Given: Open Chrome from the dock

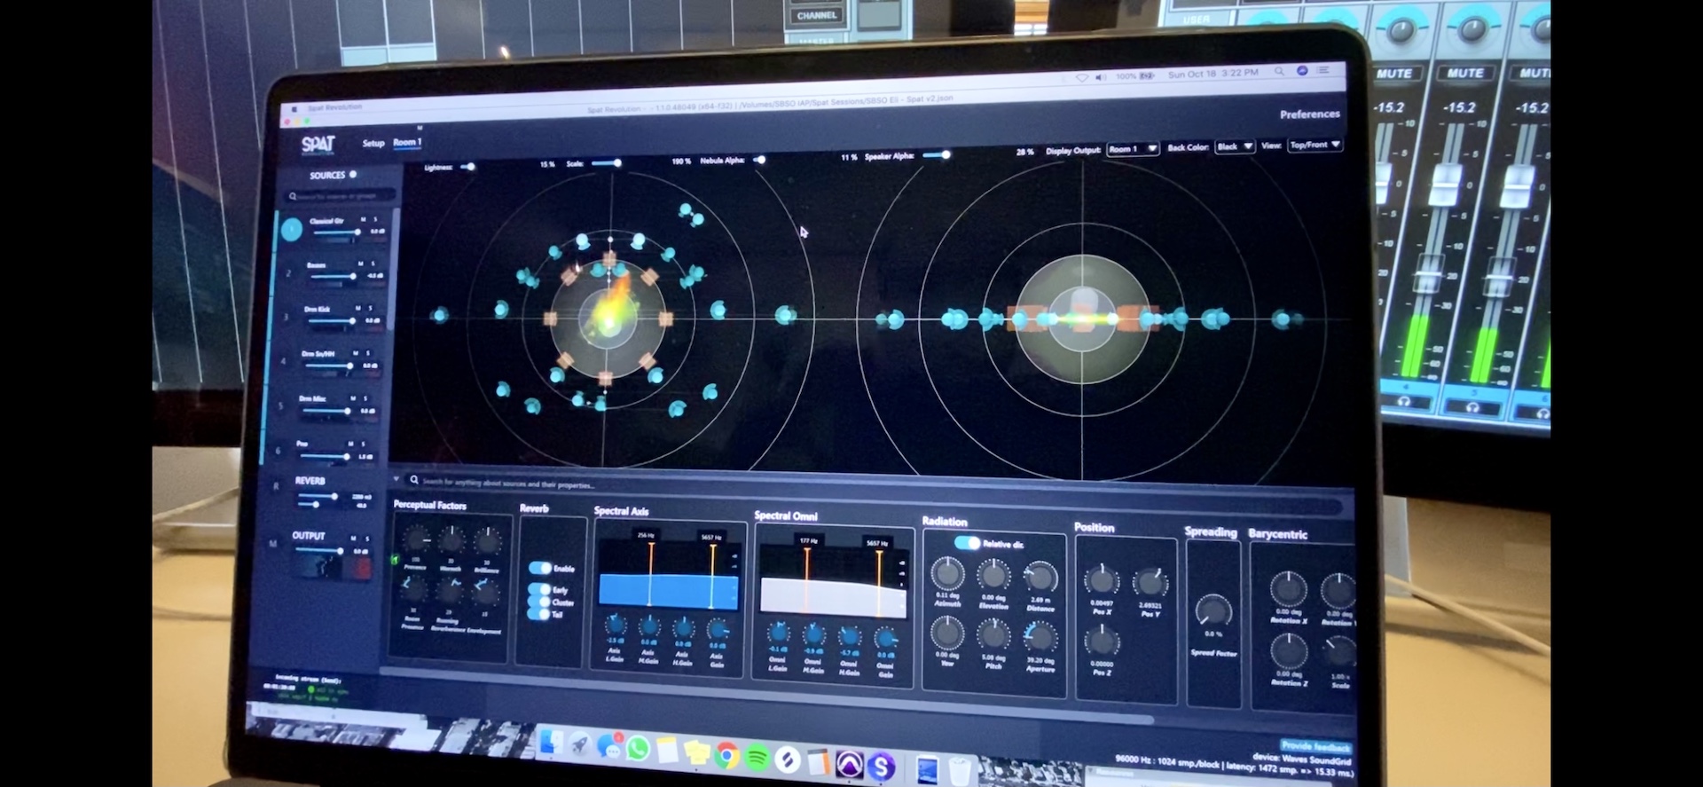Looking at the screenshot, I should (x=726, y=755).
